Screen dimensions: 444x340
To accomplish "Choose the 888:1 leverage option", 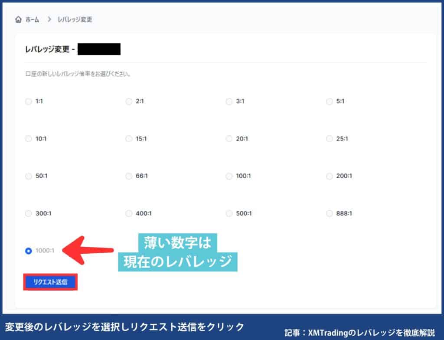I will coord(330,213).
